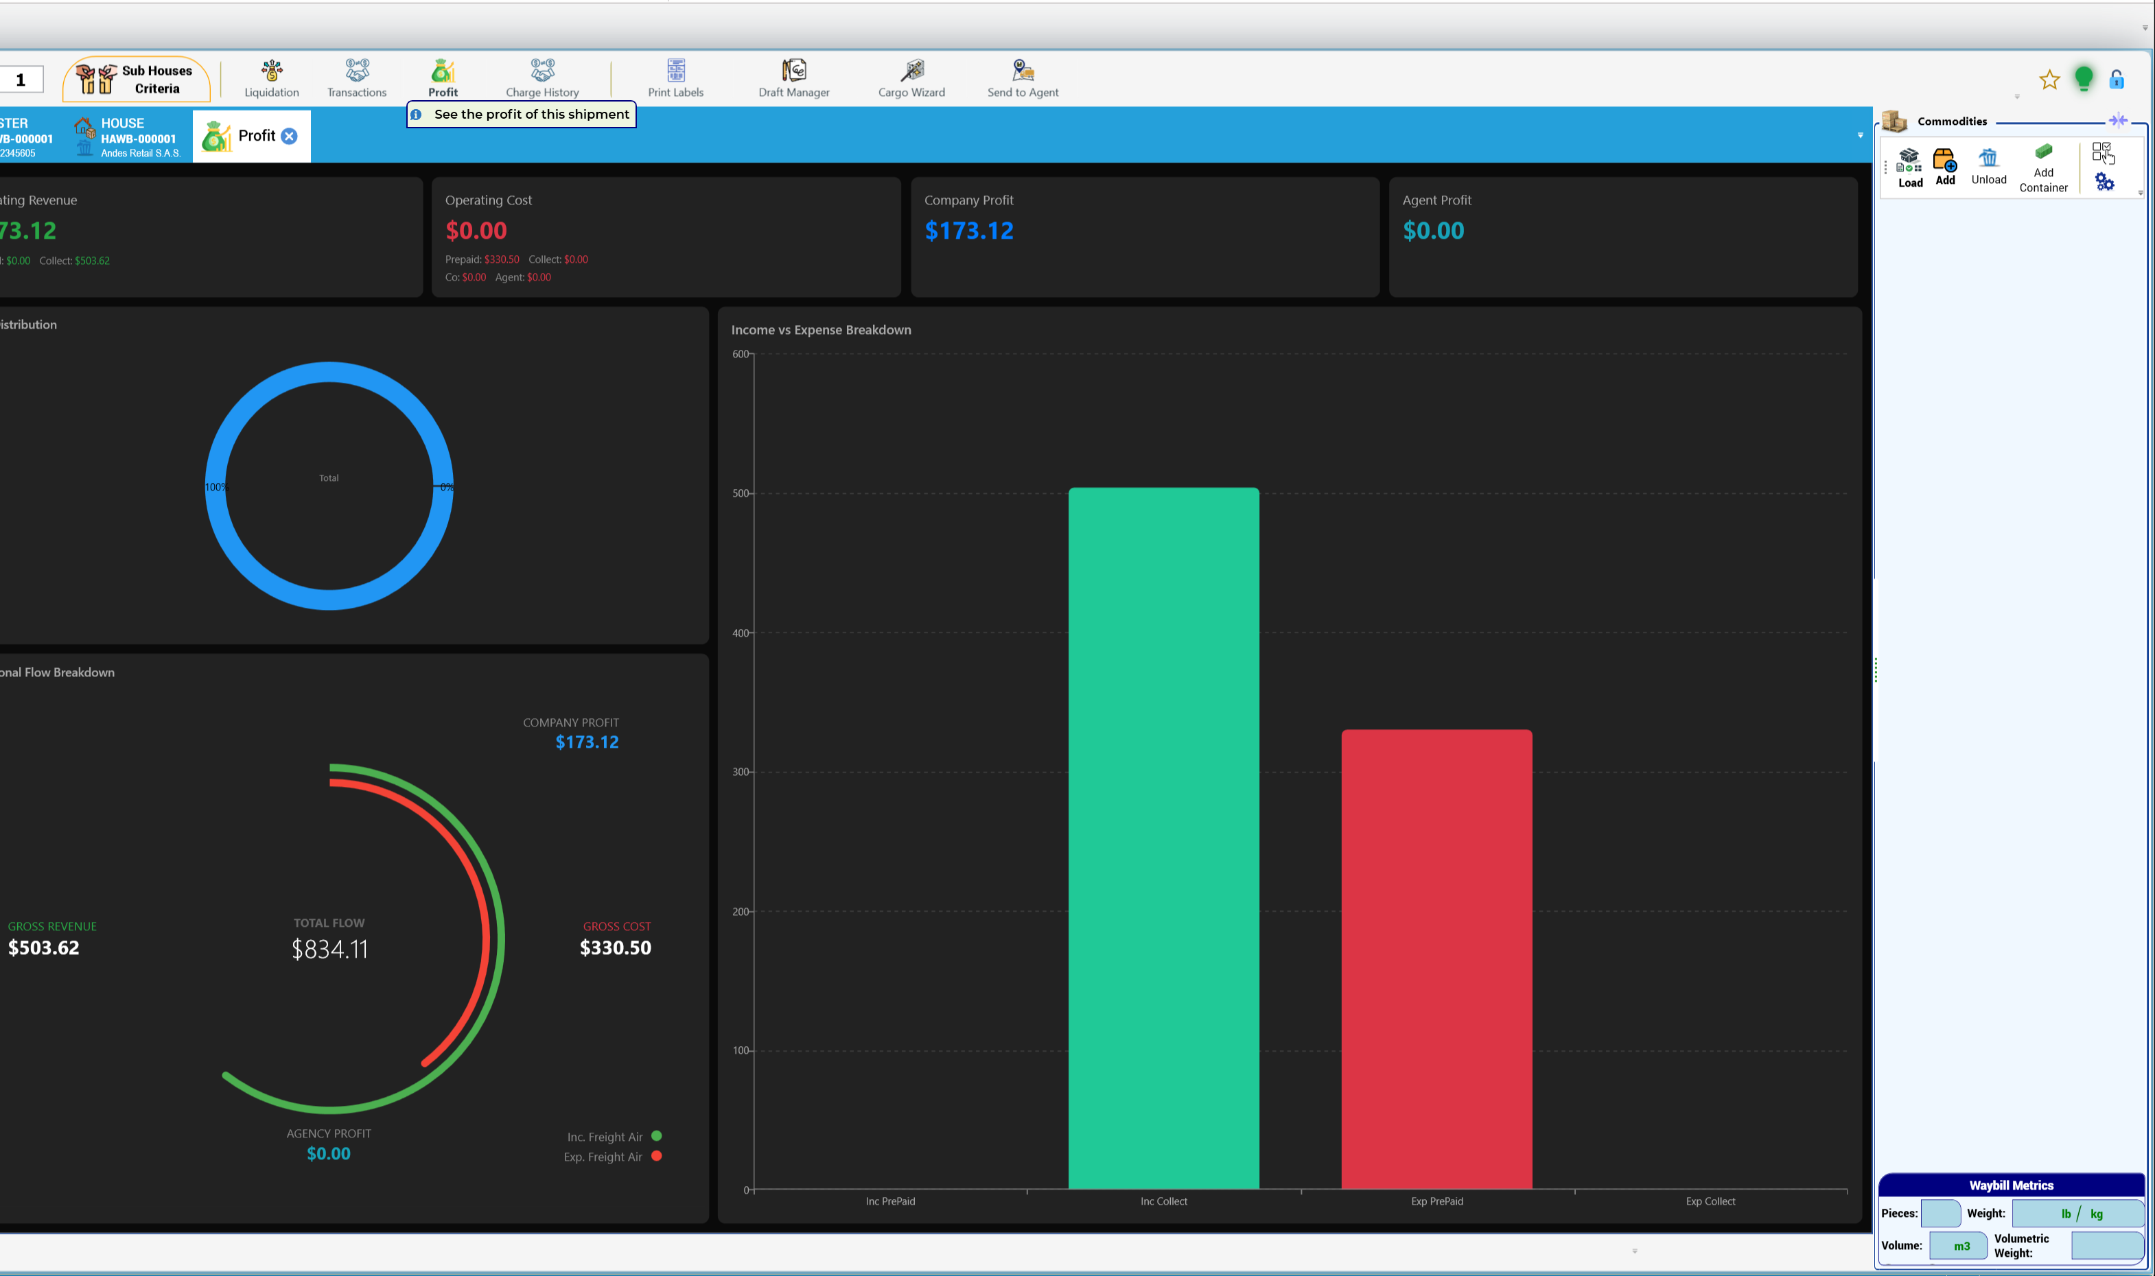The height and width of the screenshot is (1276, 2155).
Task: Click the green light bulb icon
Action: [2084, 79]
